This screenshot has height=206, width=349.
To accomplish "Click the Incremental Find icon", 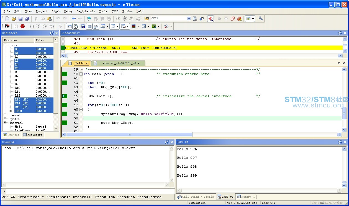I will [x=202, y=19].
